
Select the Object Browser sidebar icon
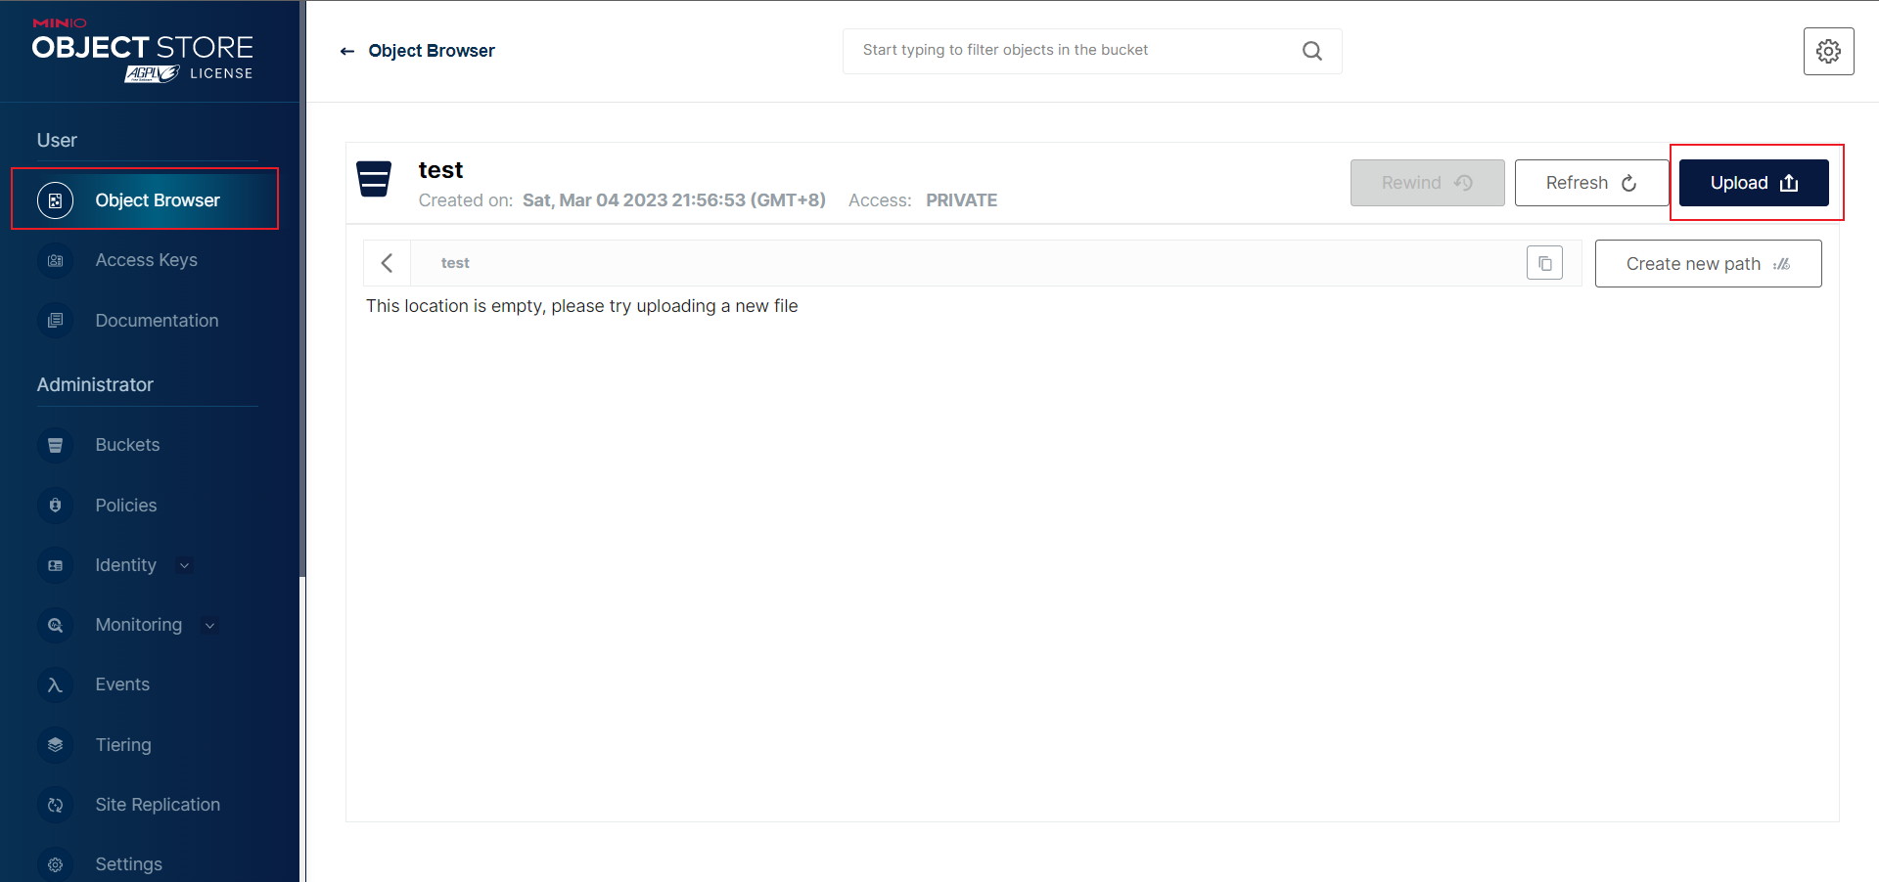(x=55, y=199)
